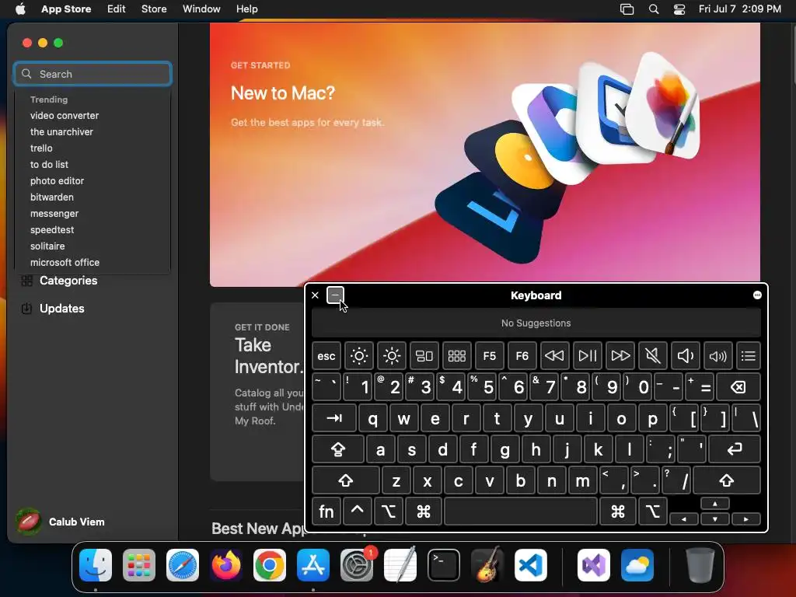Open Calub Viem account profile
796x597 pixels.
[x=60, y=522]
